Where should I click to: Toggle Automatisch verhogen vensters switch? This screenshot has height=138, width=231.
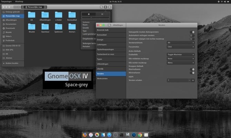click(192, 36)
